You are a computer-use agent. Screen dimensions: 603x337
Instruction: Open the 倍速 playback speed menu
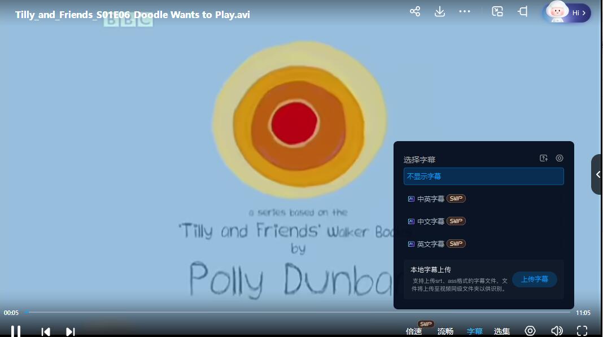[x=414, y=331]
